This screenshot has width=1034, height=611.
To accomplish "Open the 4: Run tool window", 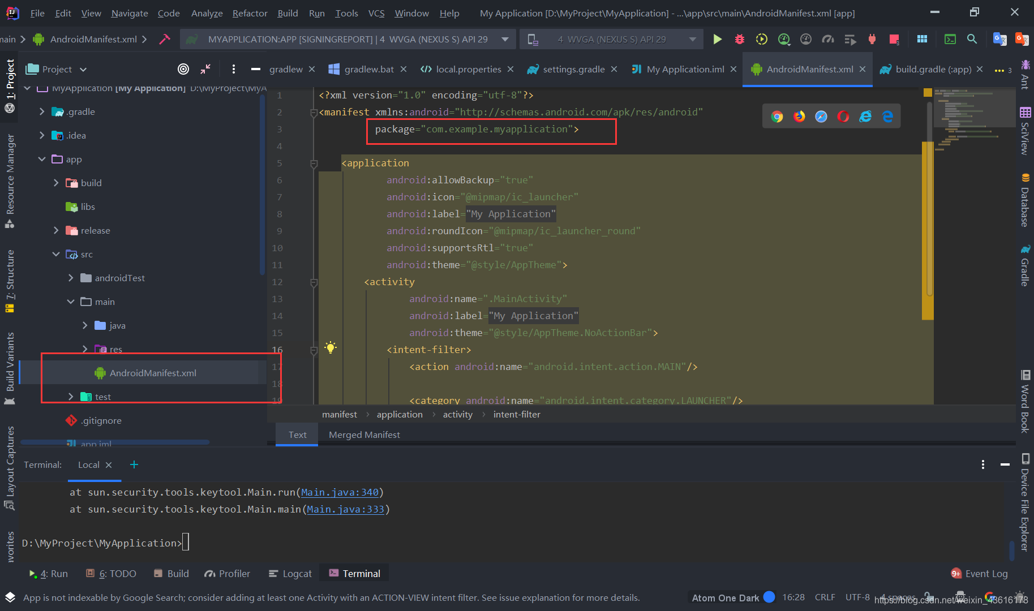I will coord(48,574).
